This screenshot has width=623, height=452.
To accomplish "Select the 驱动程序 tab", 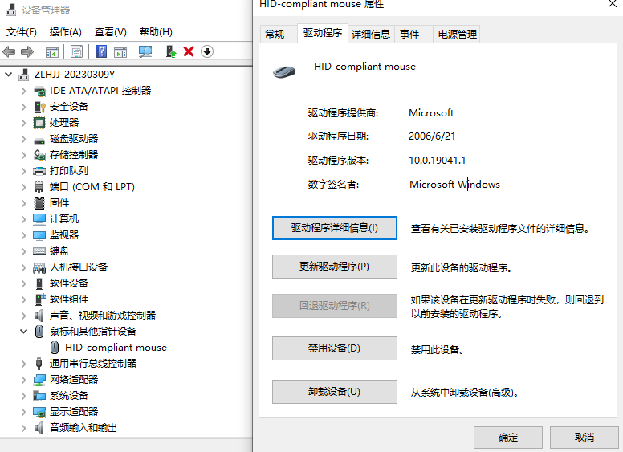I will click(x=322, y=33).
